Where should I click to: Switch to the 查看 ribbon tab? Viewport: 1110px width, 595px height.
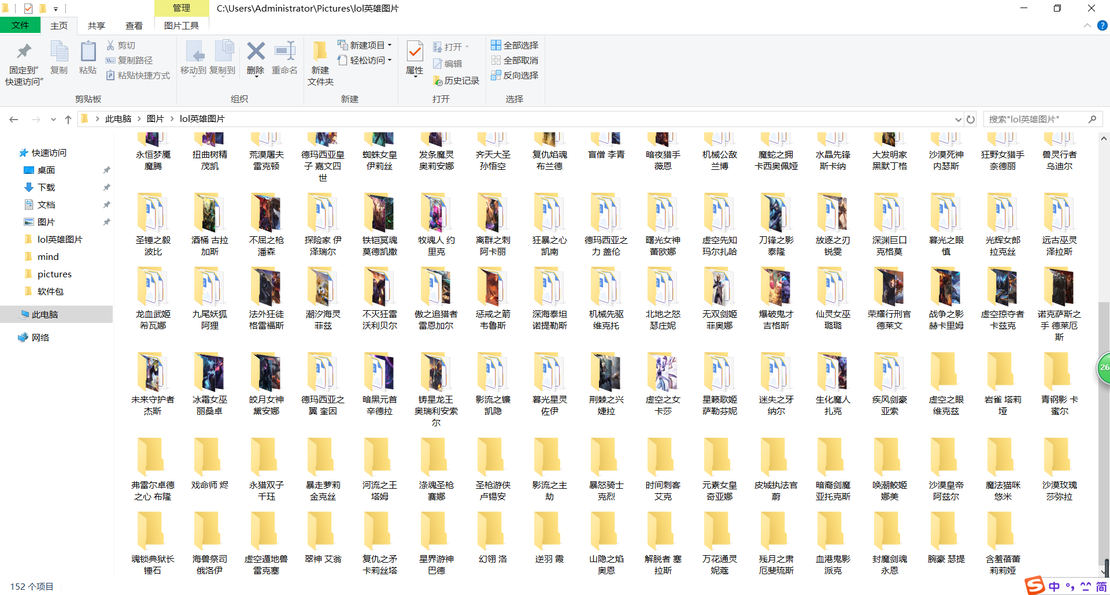134,25
